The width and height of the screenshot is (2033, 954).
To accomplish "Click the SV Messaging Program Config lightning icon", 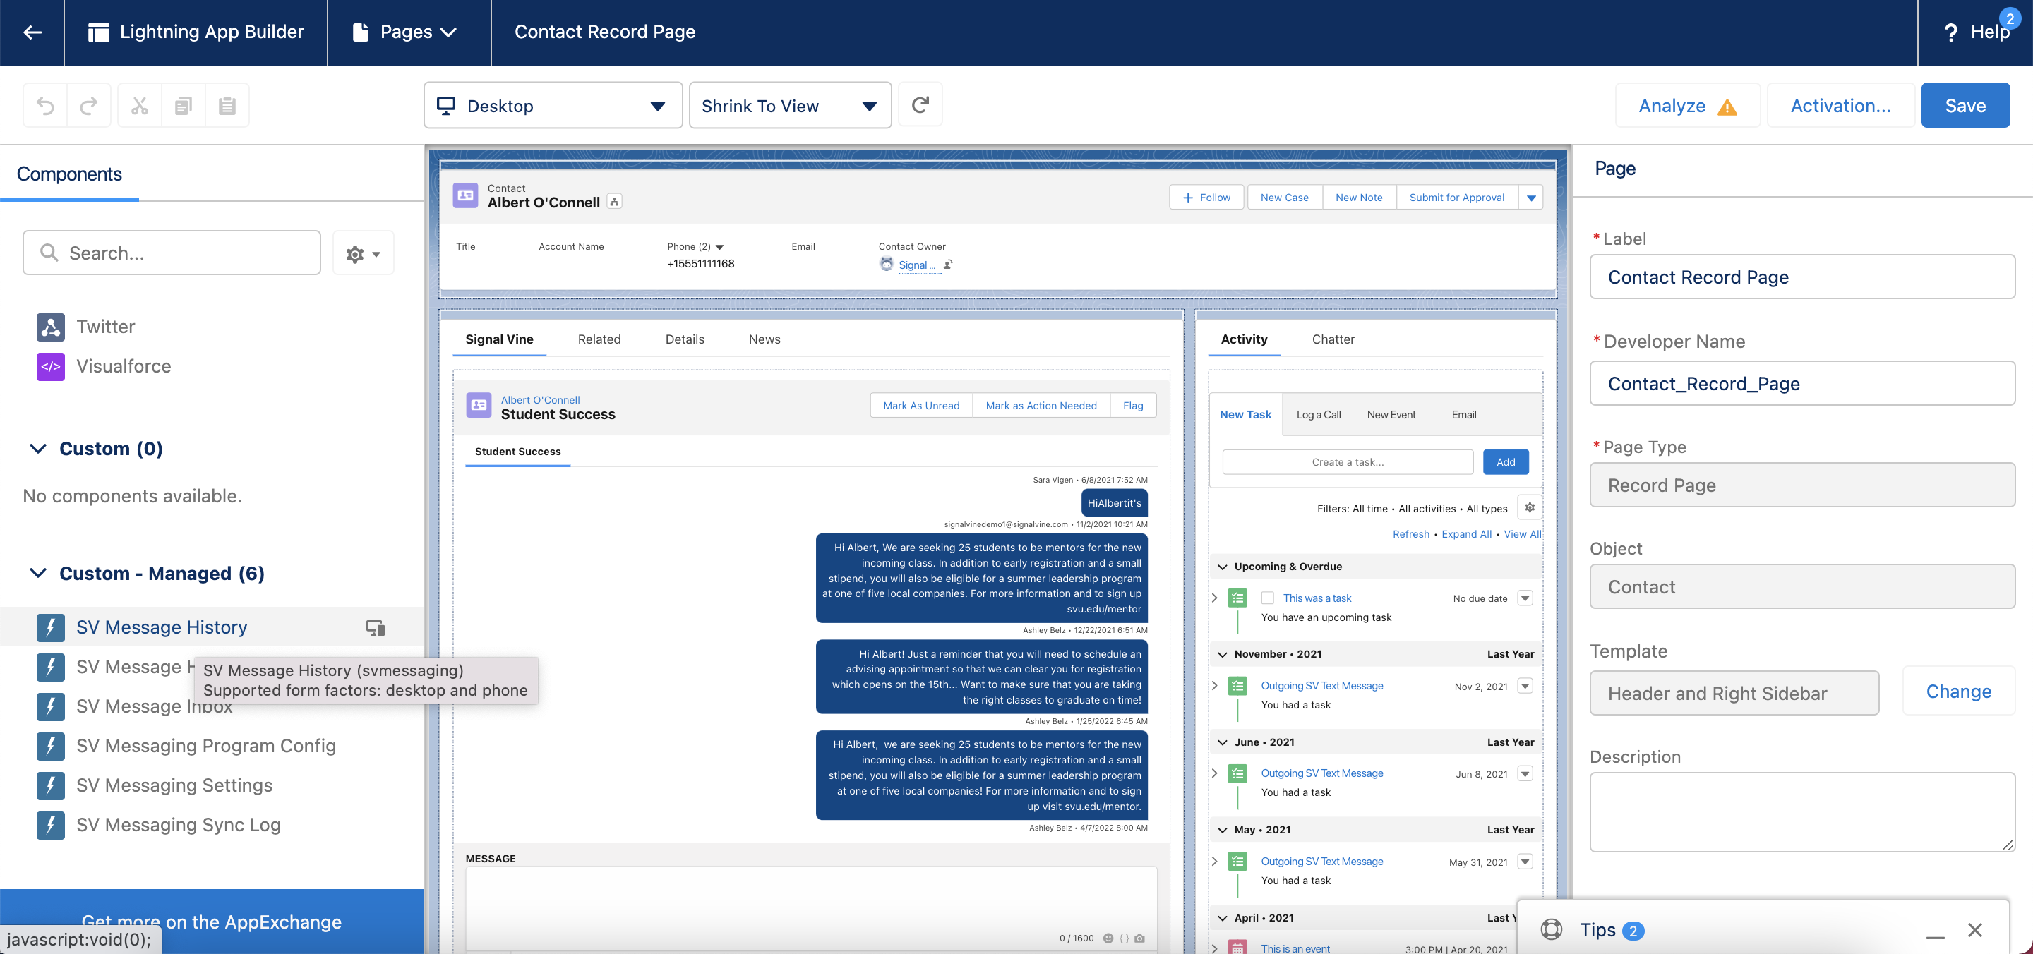I will [51, 746].
